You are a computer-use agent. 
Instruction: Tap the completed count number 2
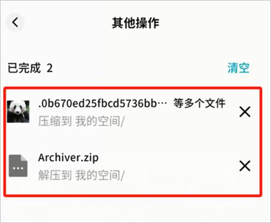pyautogui.click(x=50, y=68)
